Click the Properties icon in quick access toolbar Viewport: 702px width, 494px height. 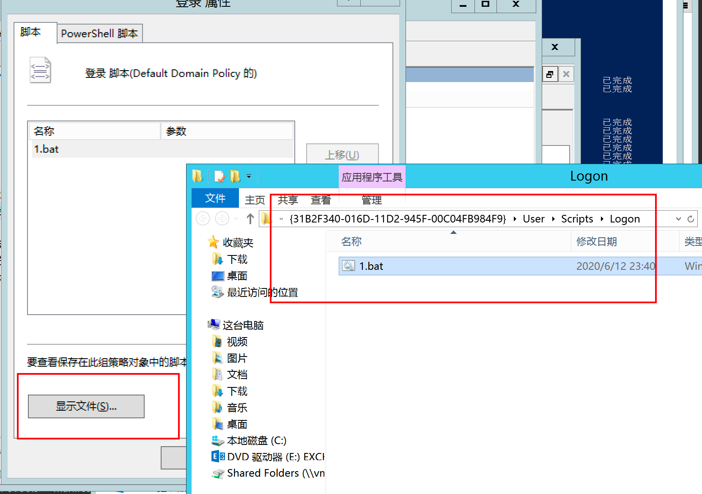[x=219, y=176]
